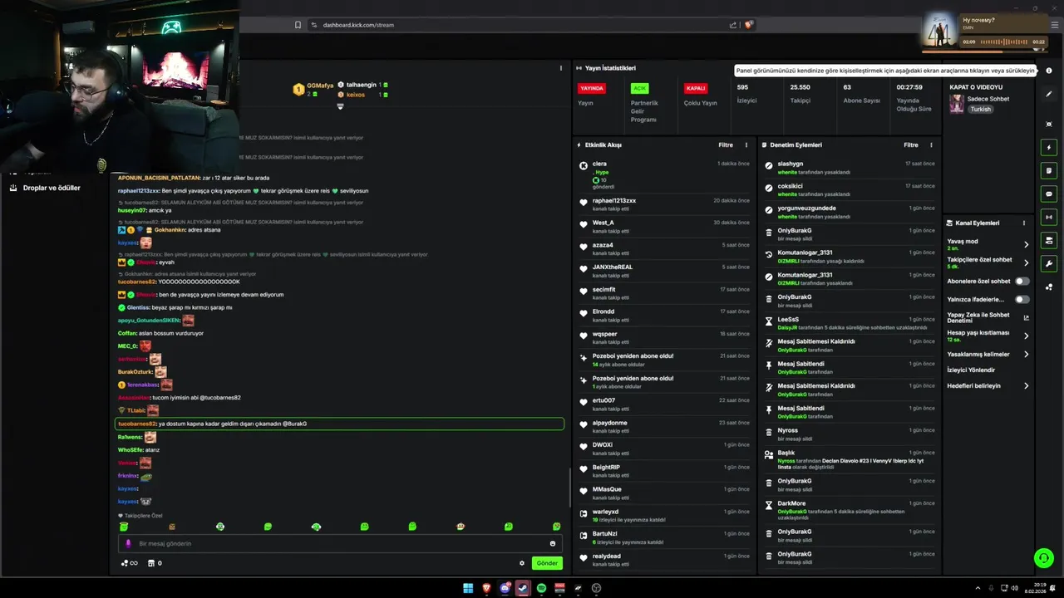Open the green support headset button
The width and height of the screenshot is (1064, 598).
[x=1043, y=558]
